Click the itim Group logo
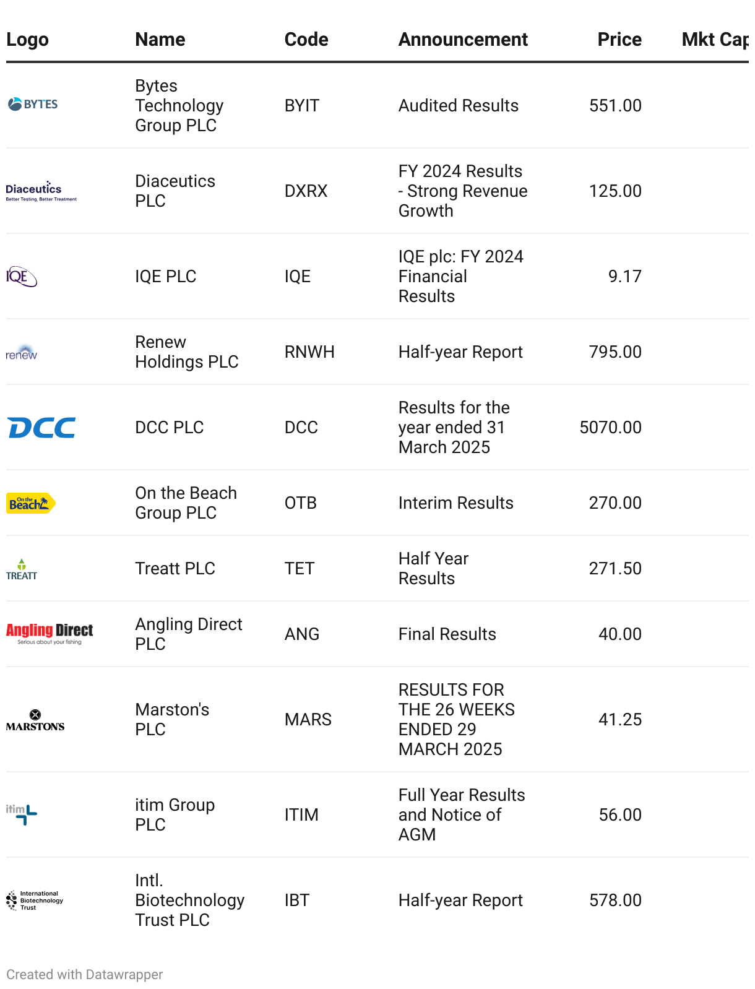Screen dimensions: 755x989 (22, 814)
